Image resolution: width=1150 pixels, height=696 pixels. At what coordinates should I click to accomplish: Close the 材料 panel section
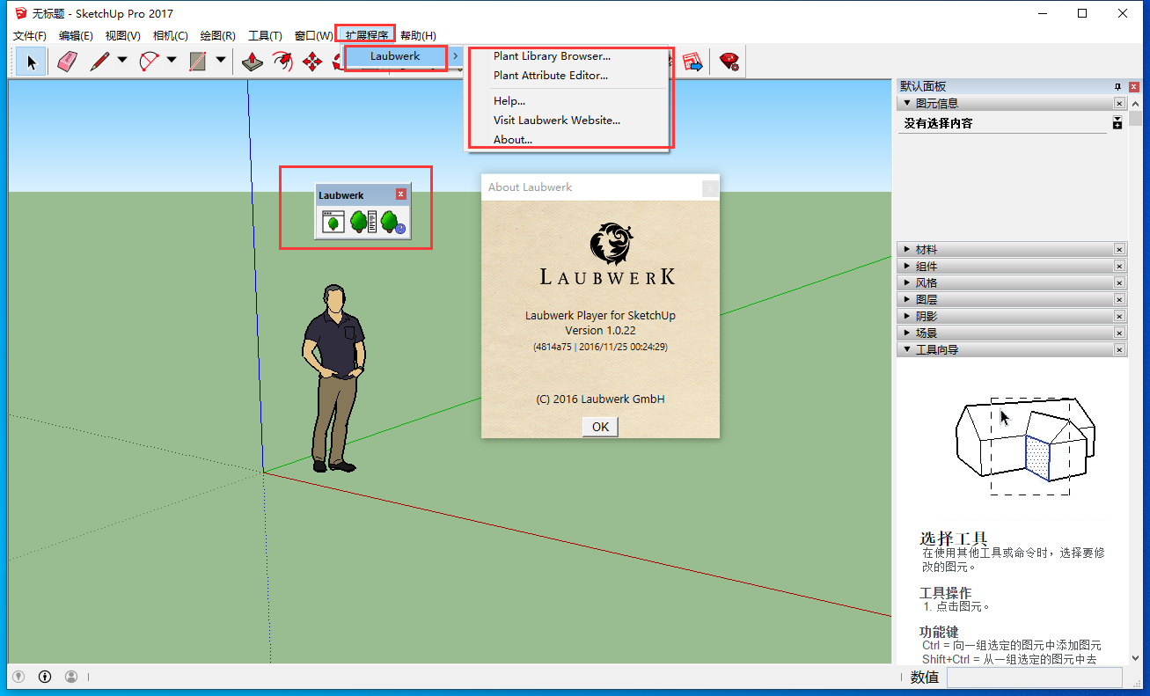pyautogui.click(x=1120, y=250)
